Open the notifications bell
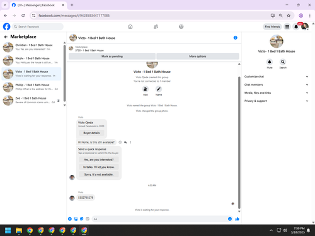This screenshot has height=236, width=315. tap(296, 26)
